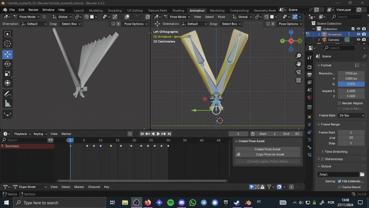Click the zoom magnifier icon in viewport
Image resolution: width=369 pixels, height=208 pixels.
click(298, 55)
